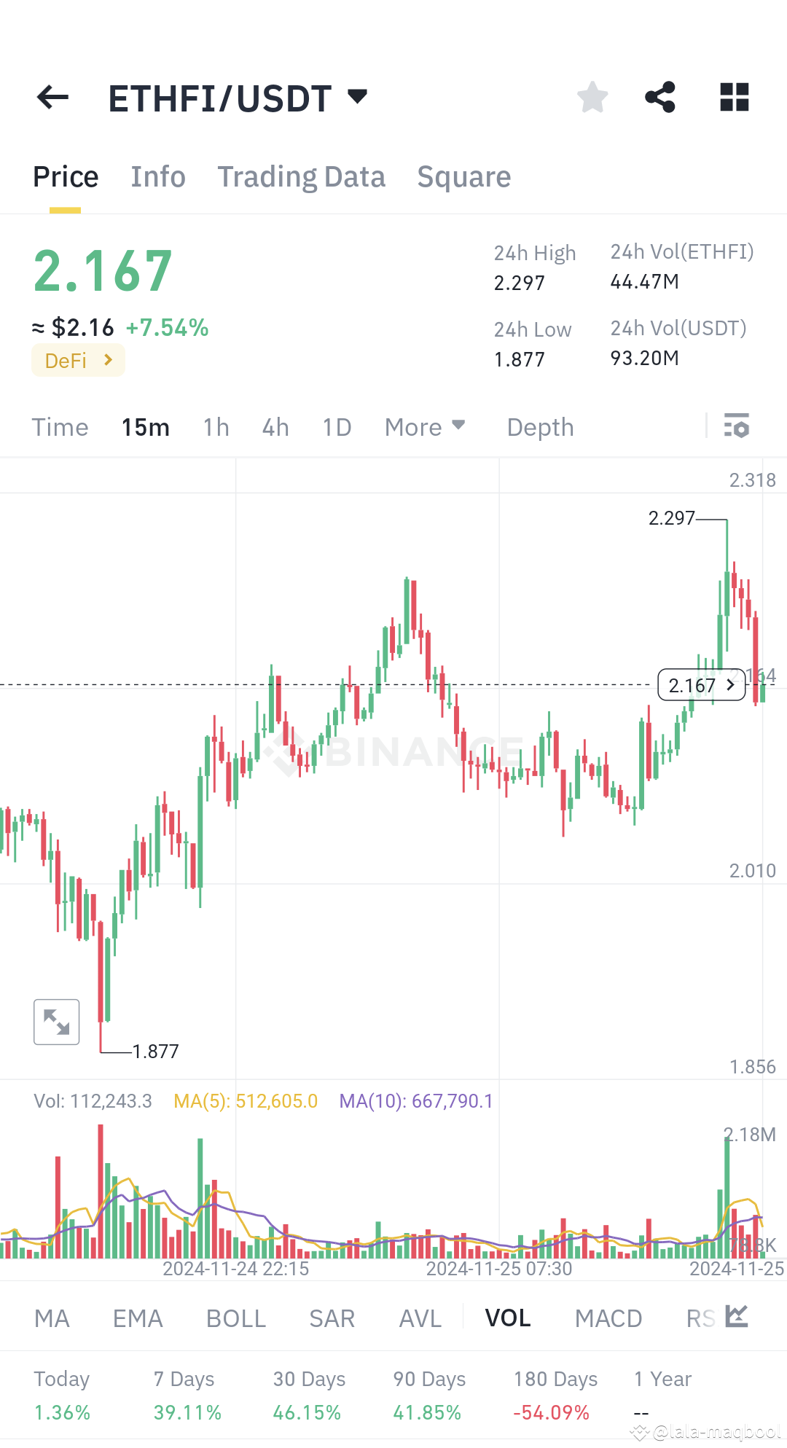Open the chart type selector beside RS
This screenshot has width=787, height=1448.
click(737, 1317)
